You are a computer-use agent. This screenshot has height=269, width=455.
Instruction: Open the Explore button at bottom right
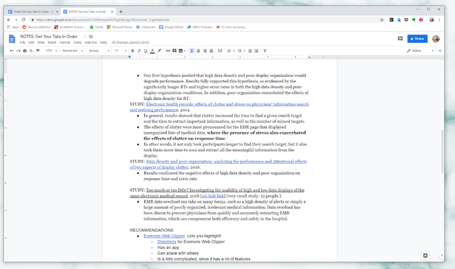(x=425, y=256)
